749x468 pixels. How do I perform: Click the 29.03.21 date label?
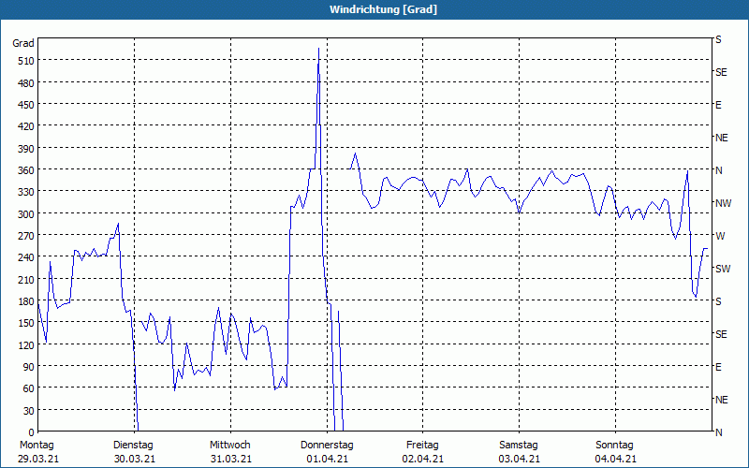click(x=38, y=459)
